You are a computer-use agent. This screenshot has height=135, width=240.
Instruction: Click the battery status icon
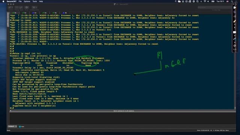click(x=213, y=1)
